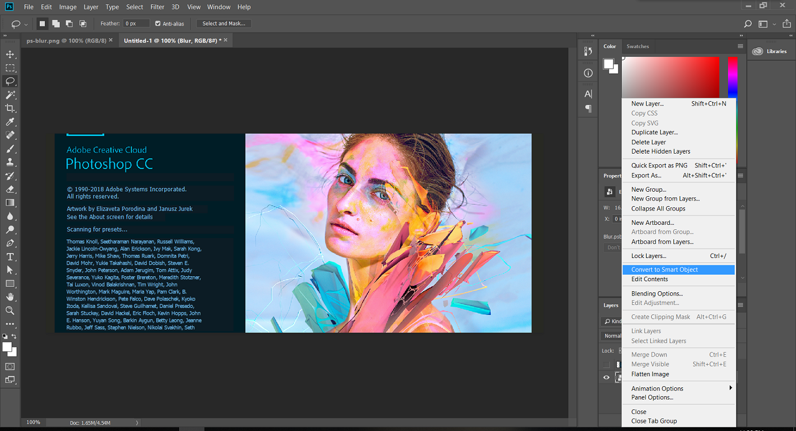The image size is (796, 431).
Task: Select the Rectangle shape tool
Action: click(x=10, y=283)
